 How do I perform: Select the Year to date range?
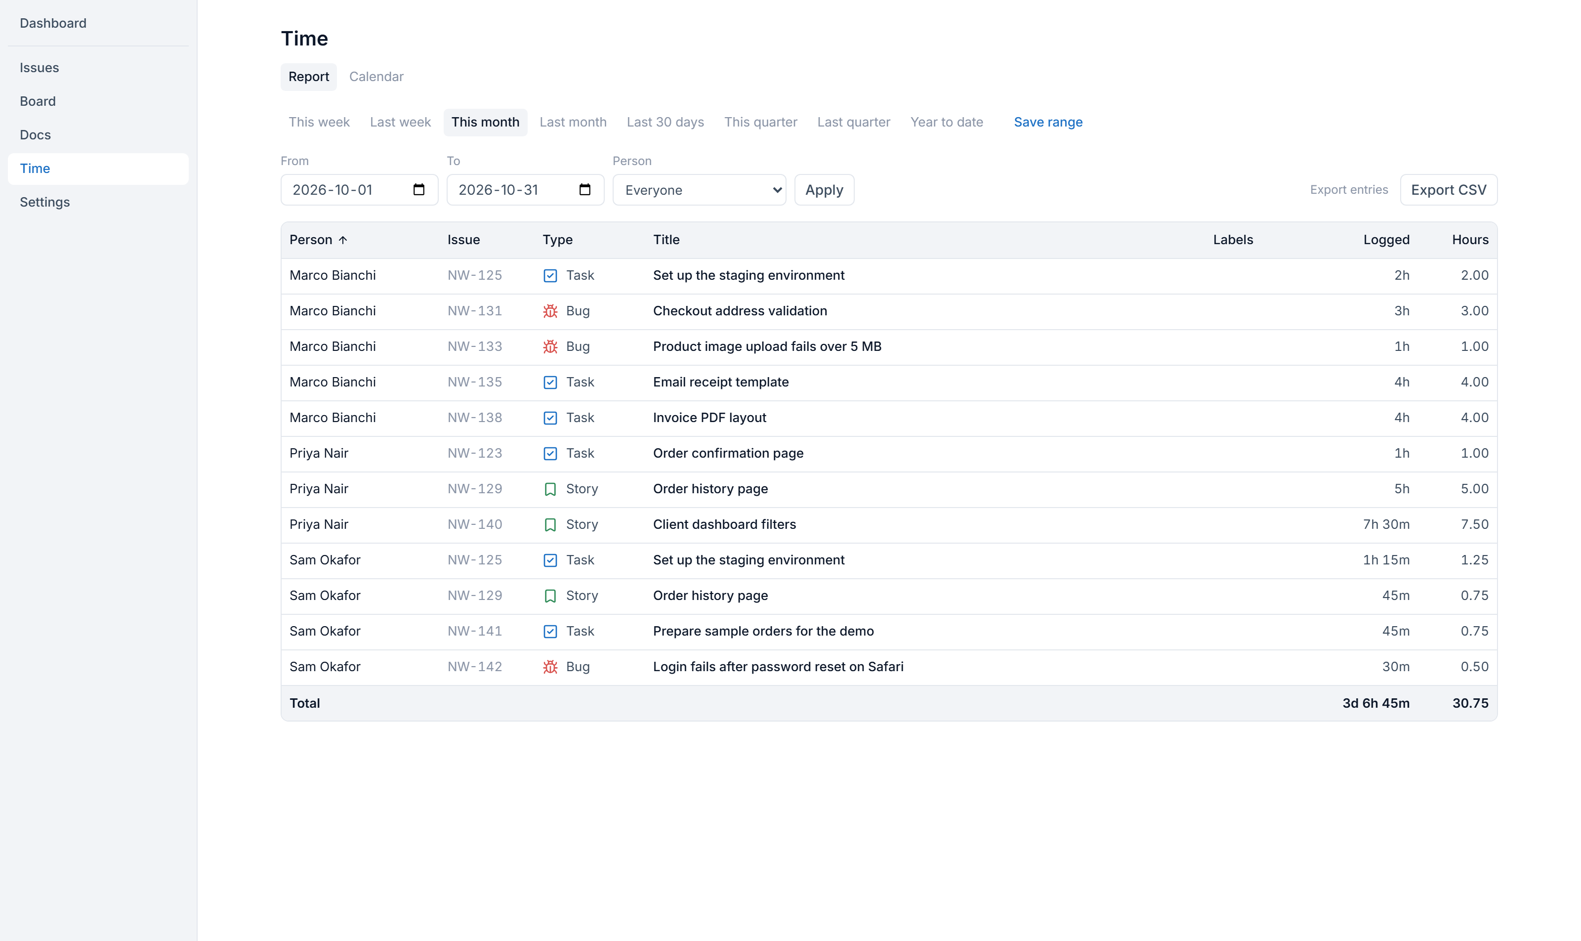[x=947, y=123]
